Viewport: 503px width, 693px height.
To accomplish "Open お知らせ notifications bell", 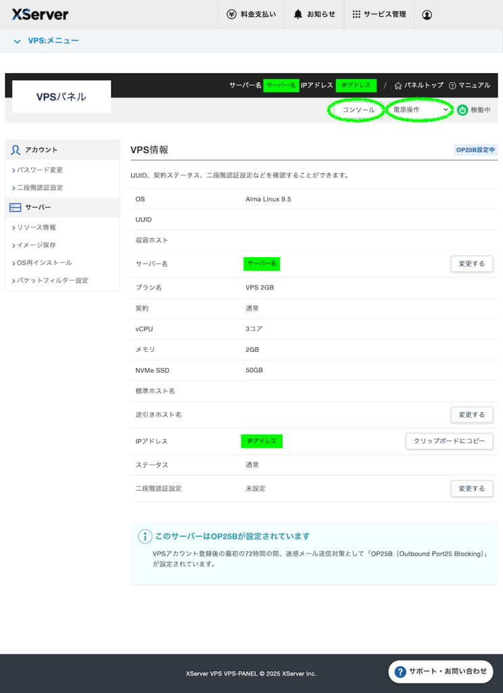I will pyautogui.click(x=314, y=14).
